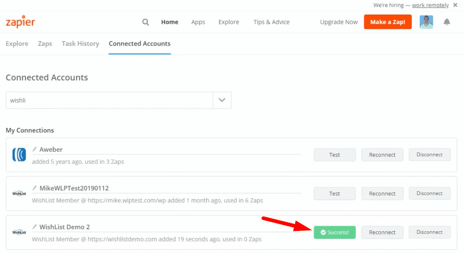Select text 'added 5 years ago, used in 3 Zaps'
Screen dimensions: 464x253
78,162
